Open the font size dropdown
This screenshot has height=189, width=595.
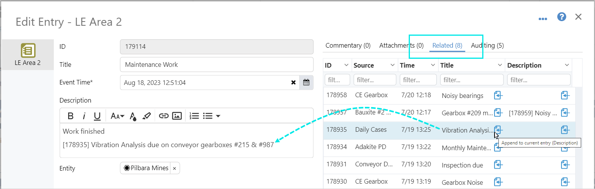117,116
